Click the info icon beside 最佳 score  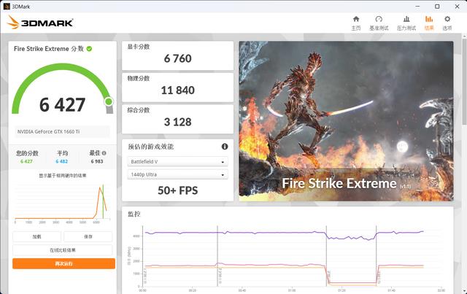coord(104,153)
